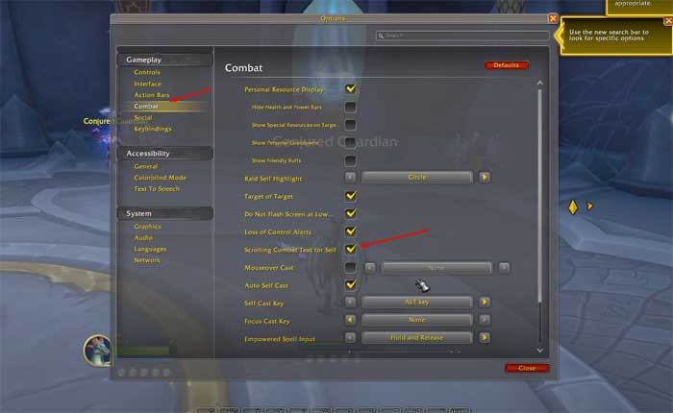Click next arrow for Raid Self Highlight
Screen dimensions: 673x413
(485, 177)
